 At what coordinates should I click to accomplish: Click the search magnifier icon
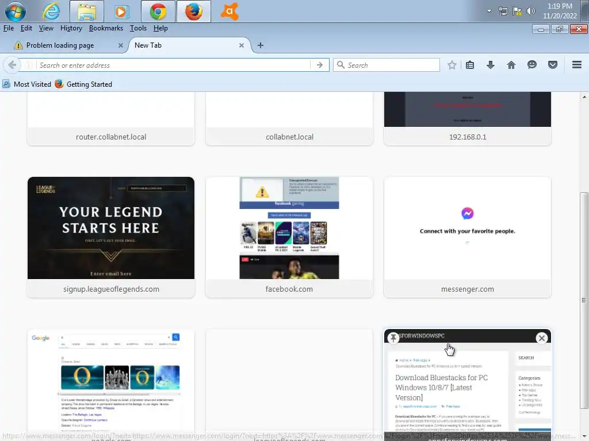click(341, 65)
